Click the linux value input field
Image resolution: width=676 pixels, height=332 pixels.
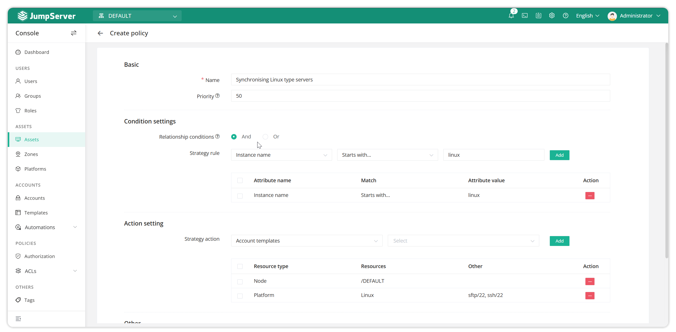pyautogui.click(x=493, y=155)
